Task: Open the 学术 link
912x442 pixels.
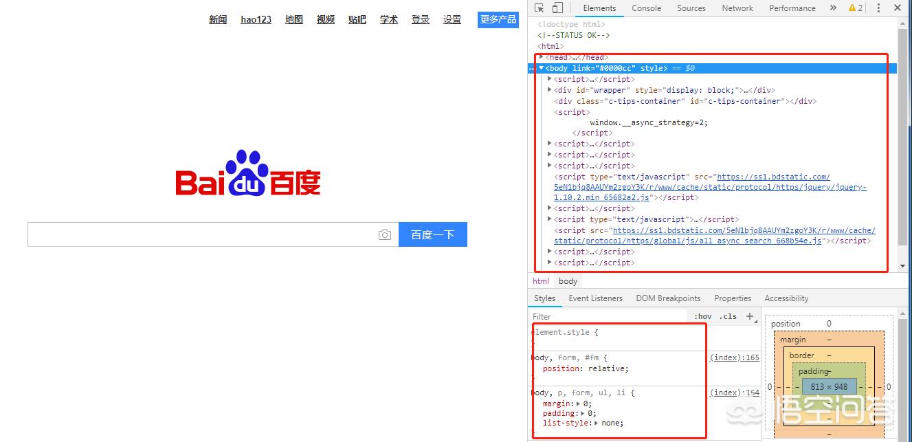Action: point(389,19)
